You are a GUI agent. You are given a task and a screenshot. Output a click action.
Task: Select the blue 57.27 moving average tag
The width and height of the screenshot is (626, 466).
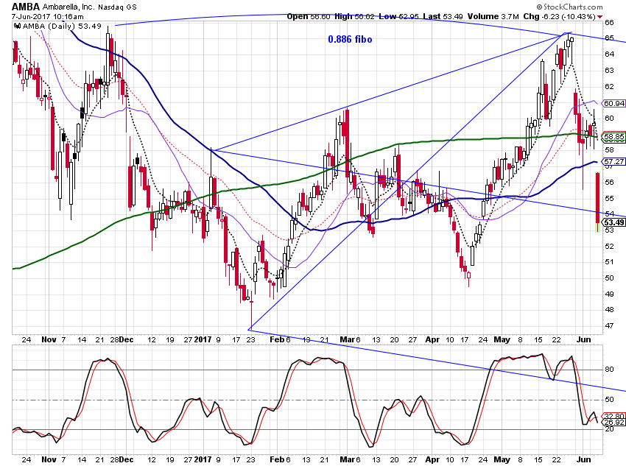[613, 161]
